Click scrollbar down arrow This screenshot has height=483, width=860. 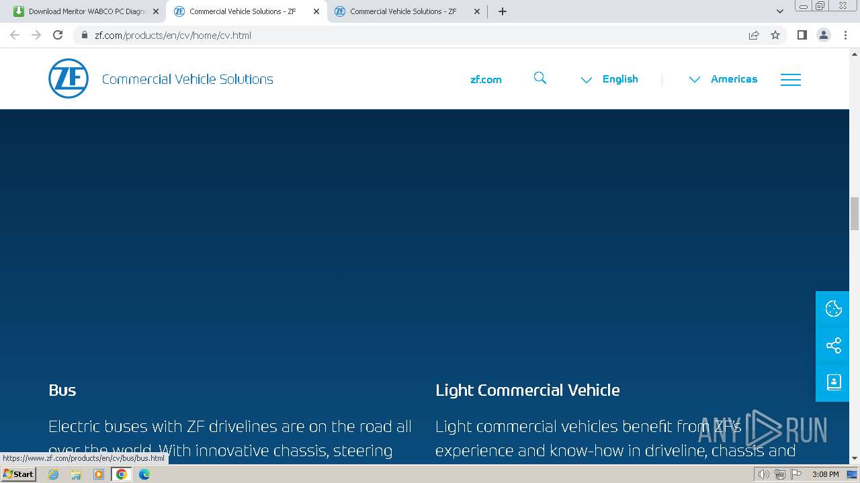(x=855, y=459)
